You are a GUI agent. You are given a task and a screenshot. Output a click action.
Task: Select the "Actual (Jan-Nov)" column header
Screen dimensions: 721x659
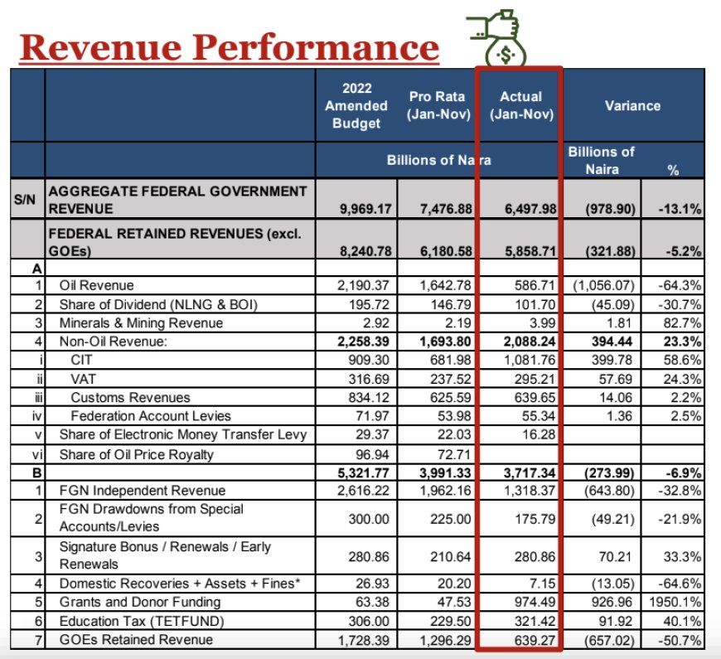click(x=520, y=106)
